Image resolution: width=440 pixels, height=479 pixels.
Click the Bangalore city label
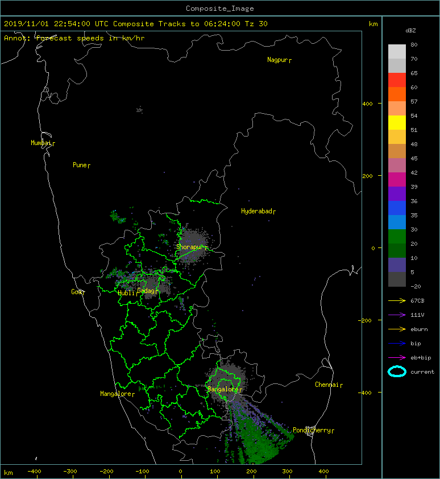[225, 389]
